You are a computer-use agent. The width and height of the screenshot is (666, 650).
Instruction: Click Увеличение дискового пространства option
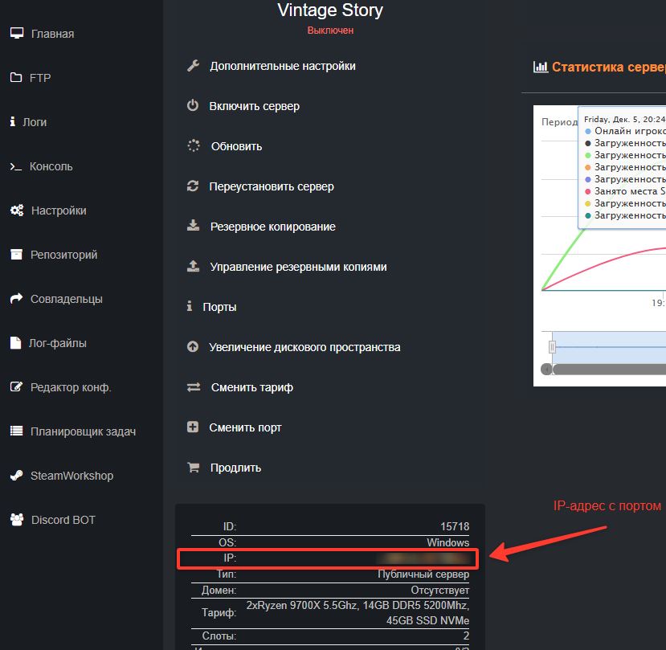pos(304,347)
